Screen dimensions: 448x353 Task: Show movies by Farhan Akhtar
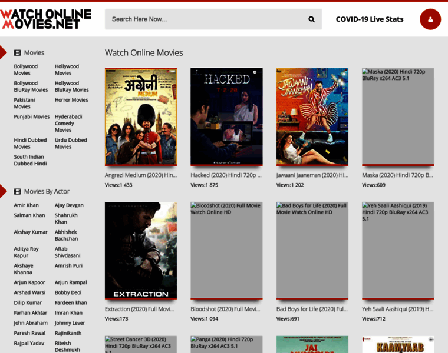click(30, 313)
